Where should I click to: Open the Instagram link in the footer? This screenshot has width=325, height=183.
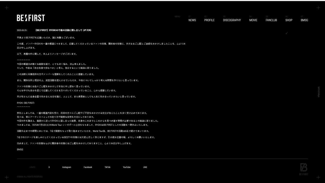click(x=67, y=167)
